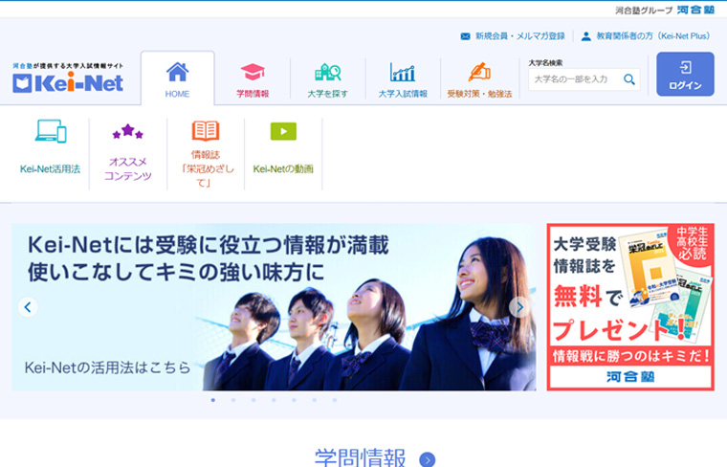The image size is (727, 467).
Task: Select the fourth carousel dot
Action: click(x=274, y=400)
